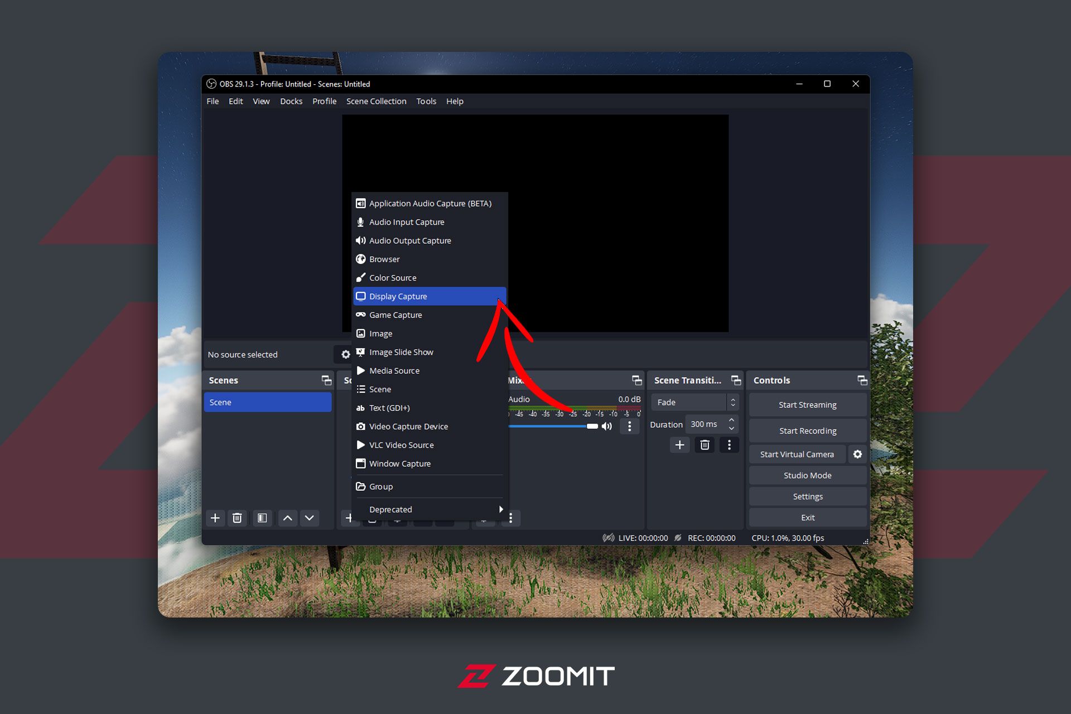The image size is (1071, 714).
Task: Remove scene transition with trash icon
Action: point(705,445)
